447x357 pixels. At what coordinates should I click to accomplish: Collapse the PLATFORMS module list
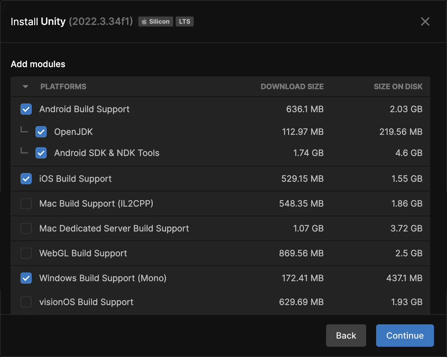click(25, 86)
